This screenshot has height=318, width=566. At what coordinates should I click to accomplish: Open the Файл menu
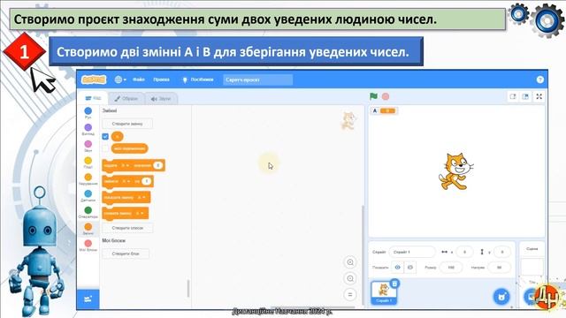click(x=139, y=79)
